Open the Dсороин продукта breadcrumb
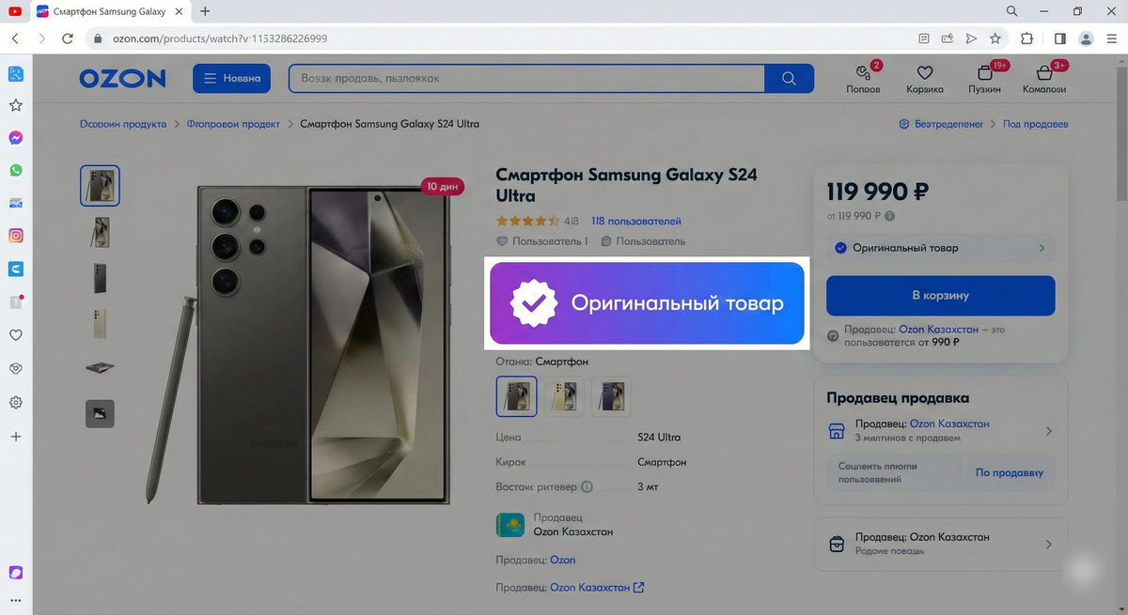The image size is (1128, 615). (x=123, y=124)
